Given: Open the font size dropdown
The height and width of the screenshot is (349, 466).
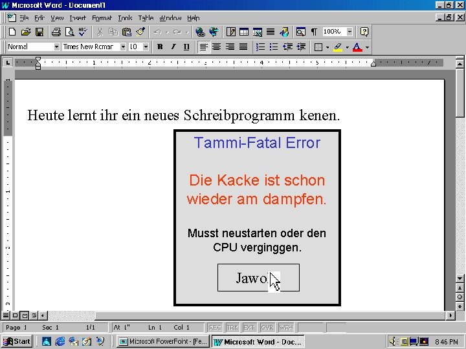Looking at the screenshot, I should pos(146,47).
